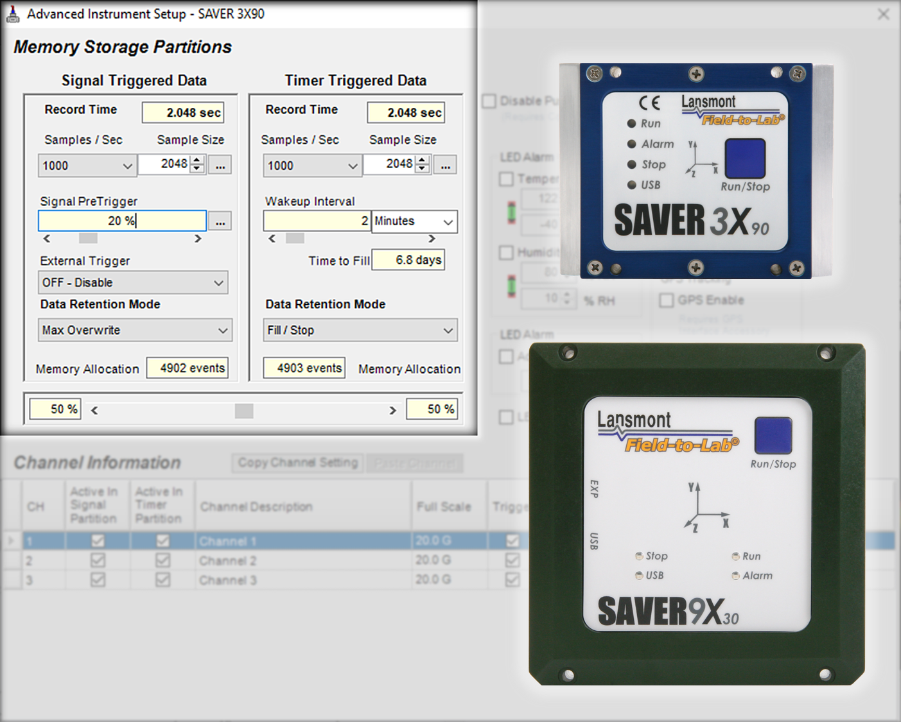Toggle the GPS Enable checkbox
This screenshot has height=722, width=901.
click(667, 300)
